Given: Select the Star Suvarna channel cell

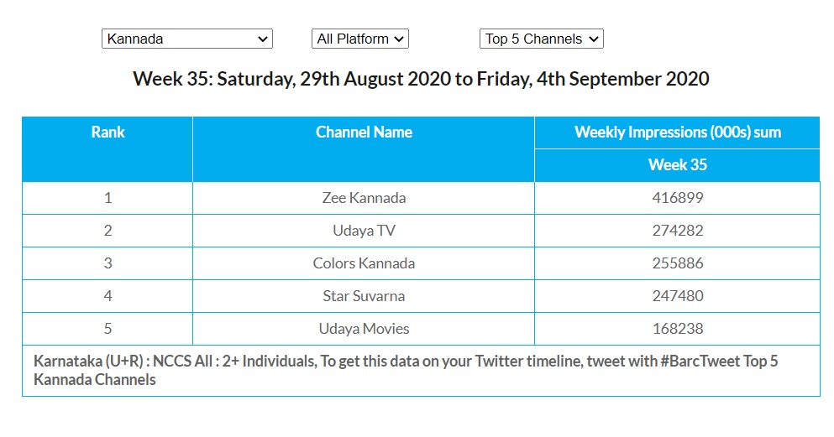Looking at the screenshot, I should click(364, 296).
